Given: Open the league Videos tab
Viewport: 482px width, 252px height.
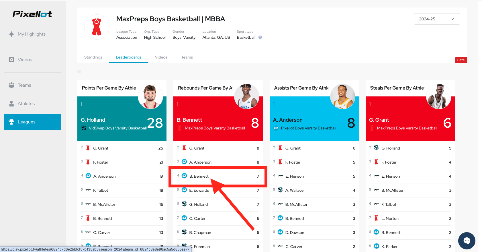Looking at the screenshot, I should coord(161,57).
